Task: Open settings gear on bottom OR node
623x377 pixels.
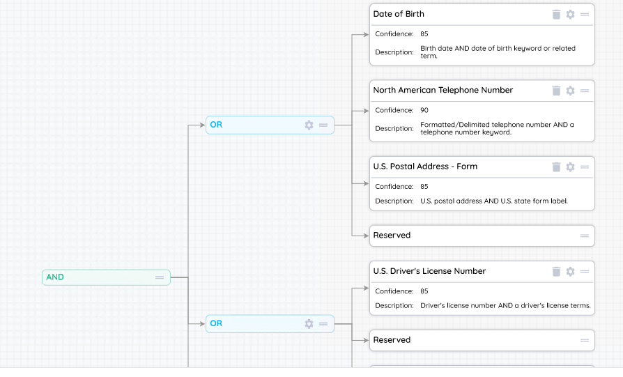Action: click(x=309, y=324)
